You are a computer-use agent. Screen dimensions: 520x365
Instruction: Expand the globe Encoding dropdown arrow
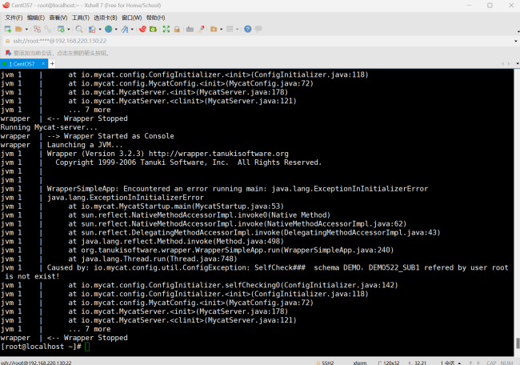pyautogui.click(x=116, y=29)
